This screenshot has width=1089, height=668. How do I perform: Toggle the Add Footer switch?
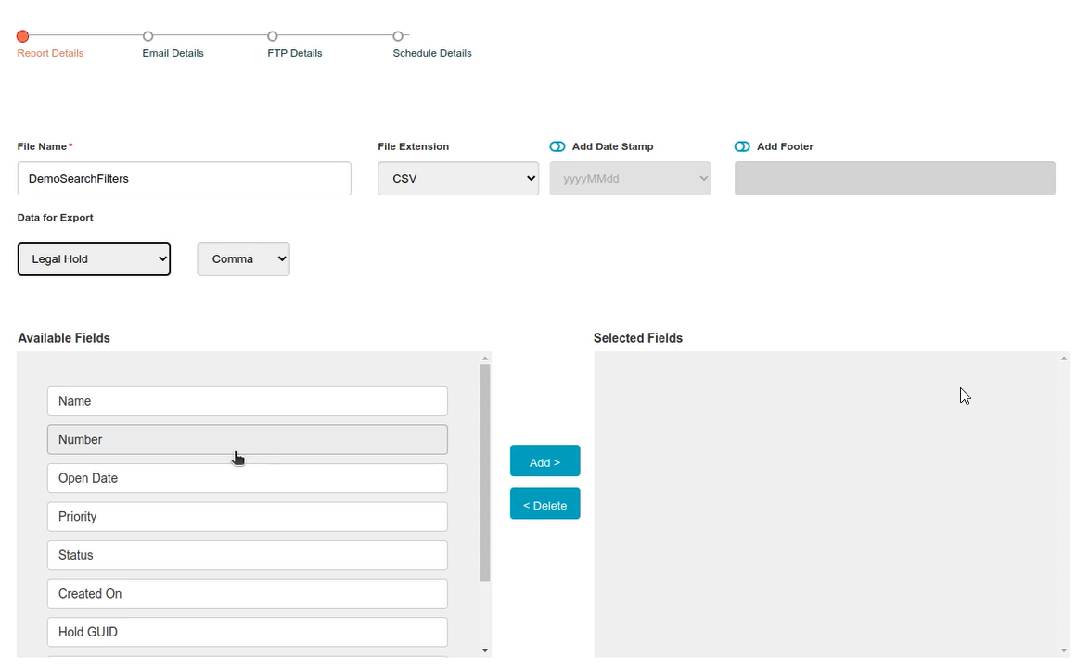click(742, 146)
